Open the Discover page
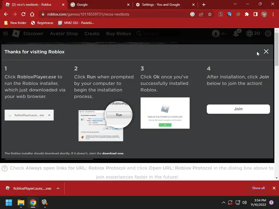 click(33, 33)
